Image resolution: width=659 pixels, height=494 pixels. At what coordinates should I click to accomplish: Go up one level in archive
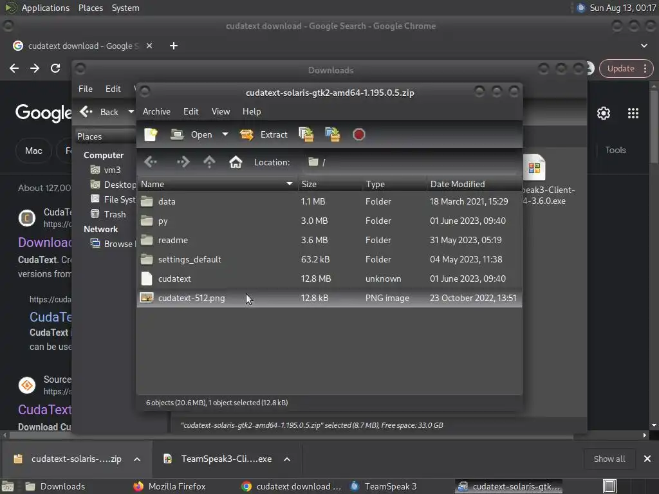click(209, 161)
